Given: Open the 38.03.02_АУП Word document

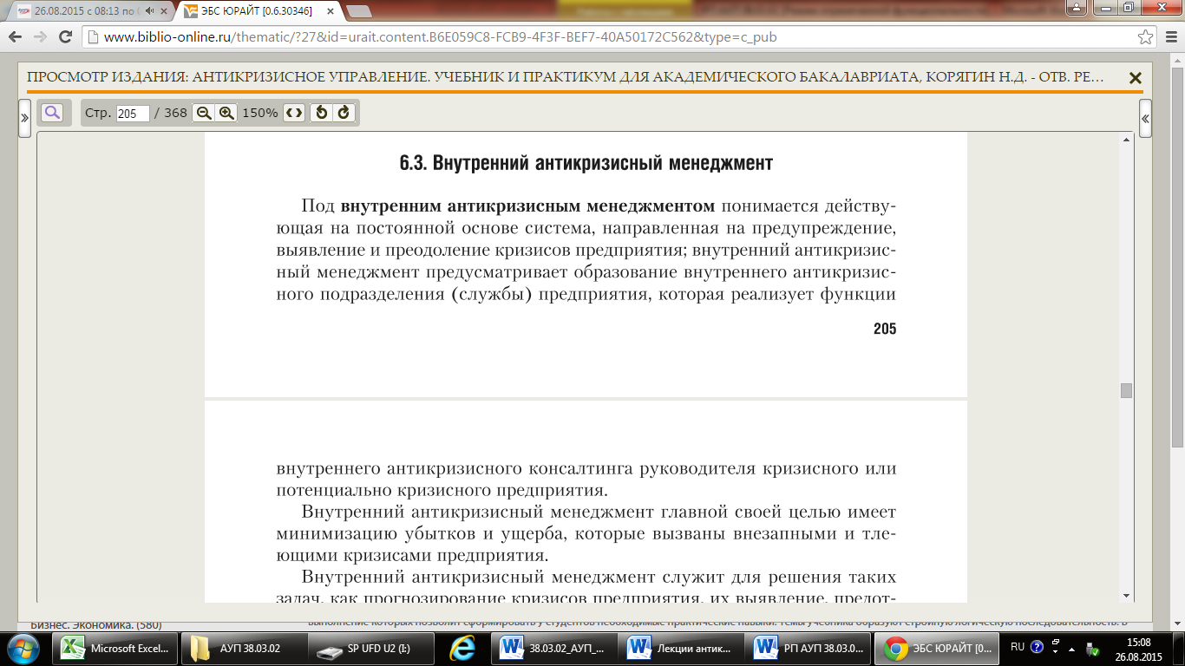Looking at the screenshot, I should click(x=554, y=648).
